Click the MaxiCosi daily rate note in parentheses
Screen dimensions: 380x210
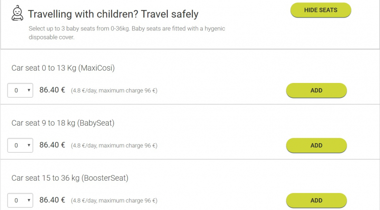[114, 91]
